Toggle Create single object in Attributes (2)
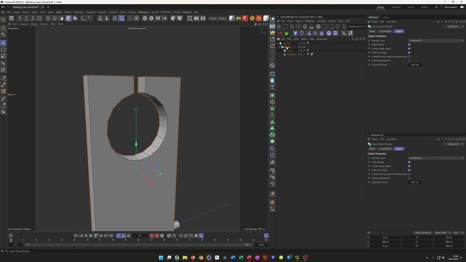The width and height of the screenshot is (466, 262). point(409,166)
